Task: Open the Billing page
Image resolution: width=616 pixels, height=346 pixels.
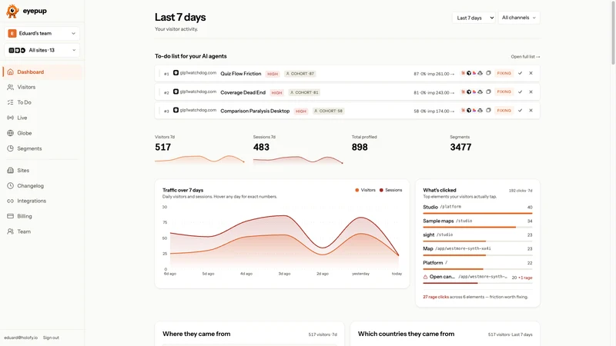Action: click(x=42, y=216)
